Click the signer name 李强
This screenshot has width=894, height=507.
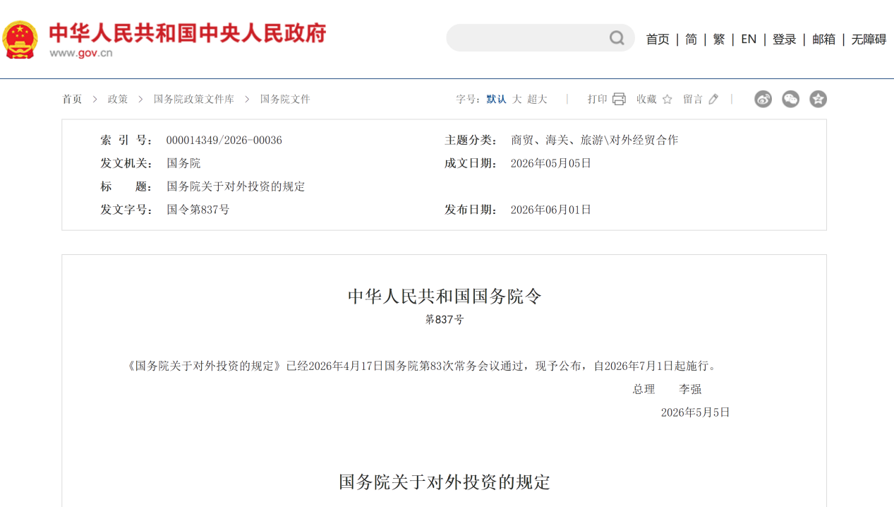tap(690, 389)
